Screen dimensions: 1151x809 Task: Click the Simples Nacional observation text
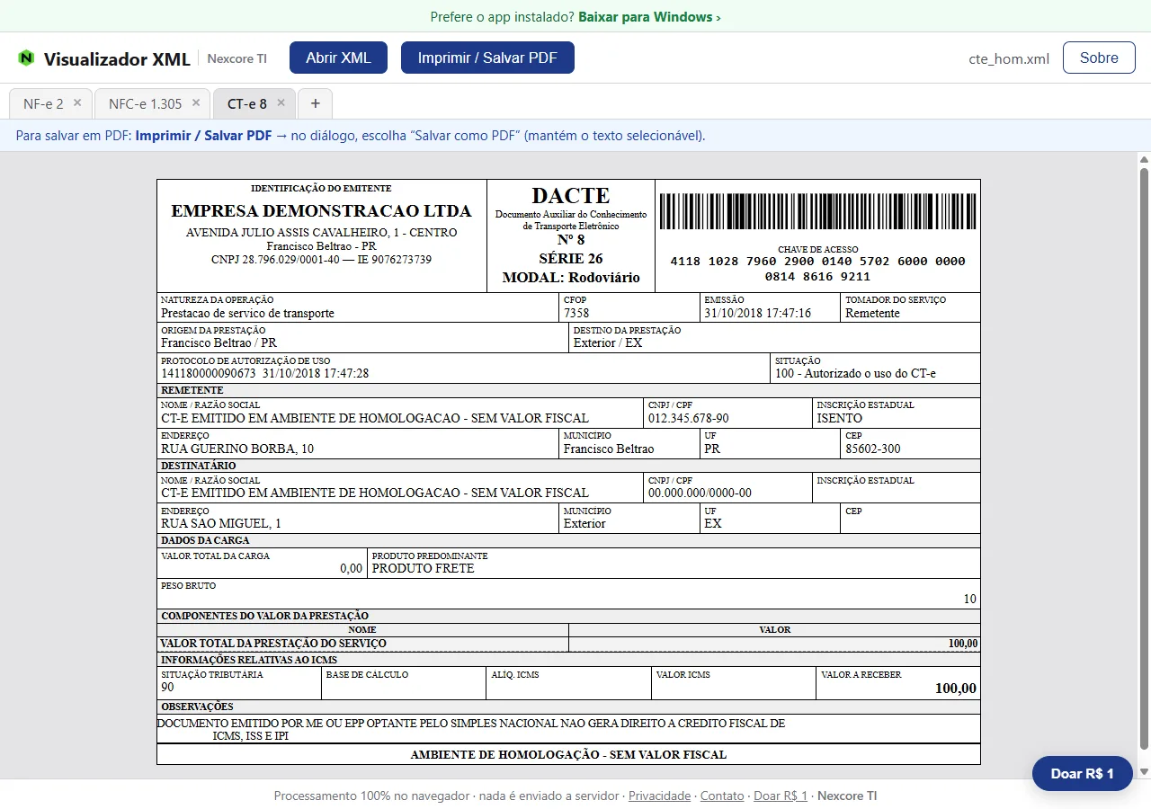[x=471, y=729]
